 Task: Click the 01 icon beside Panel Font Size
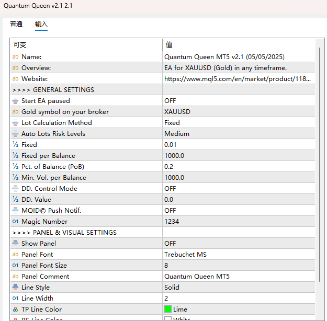click(15, 266)
